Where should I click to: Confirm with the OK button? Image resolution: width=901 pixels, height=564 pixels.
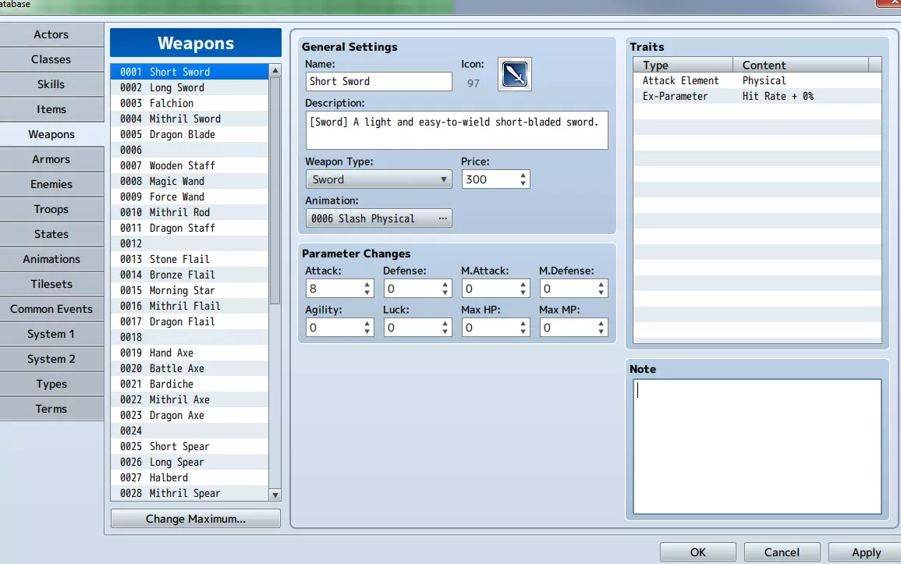tap(697, 552)
